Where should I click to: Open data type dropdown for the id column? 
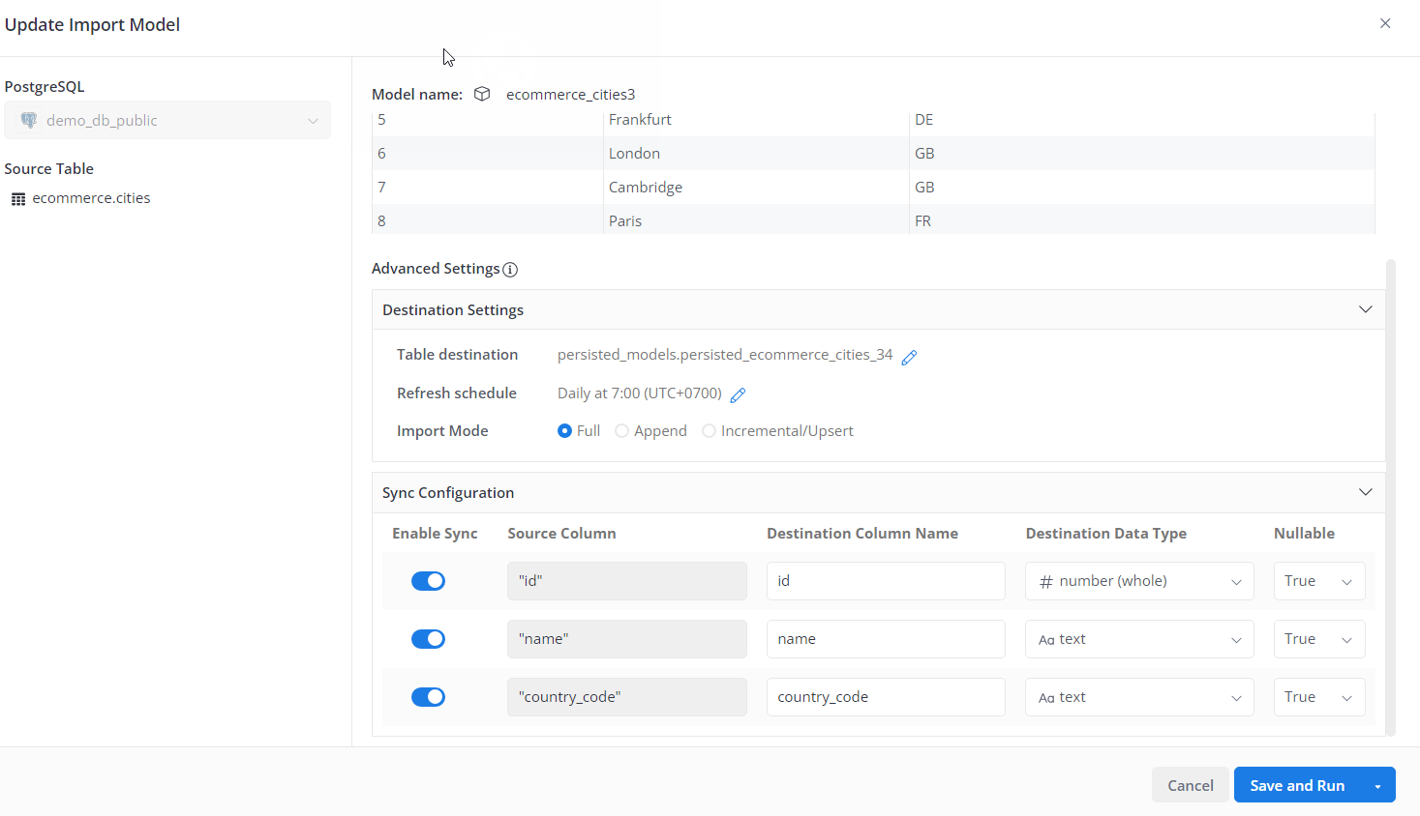point(1139,581)
